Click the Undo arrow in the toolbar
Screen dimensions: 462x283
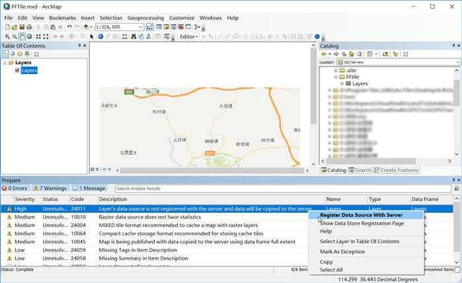coord(69,27)
